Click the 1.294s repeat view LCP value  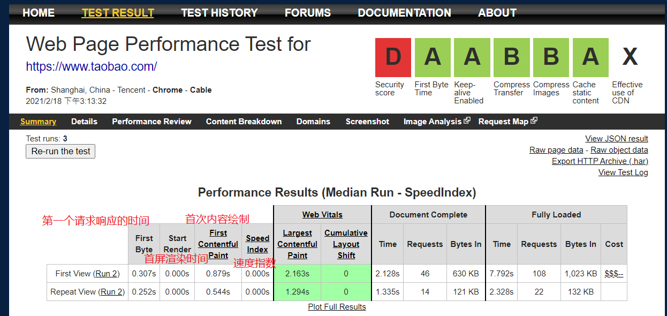pyautogui.click(x=297, y=292)
